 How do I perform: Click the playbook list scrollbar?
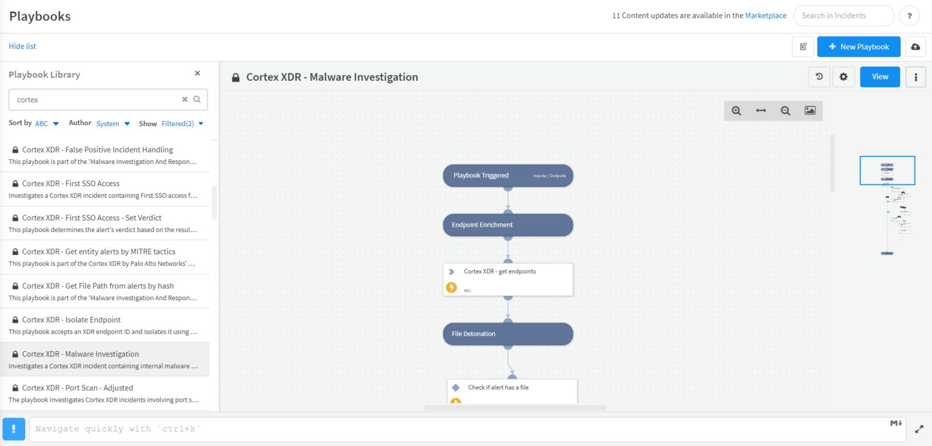[x=214, y=202]
